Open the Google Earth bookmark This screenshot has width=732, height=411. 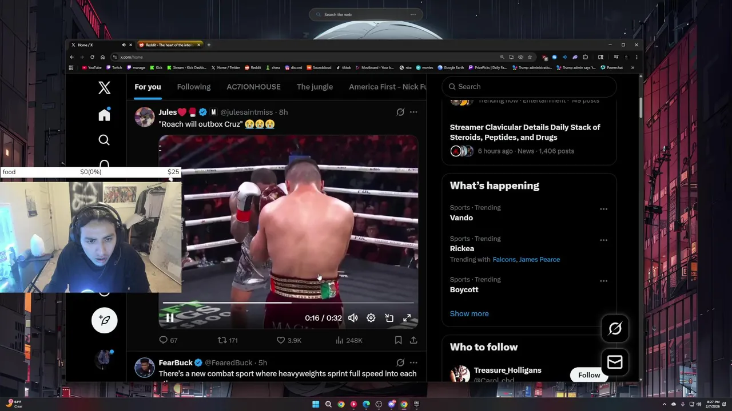(x=451, y=67)
